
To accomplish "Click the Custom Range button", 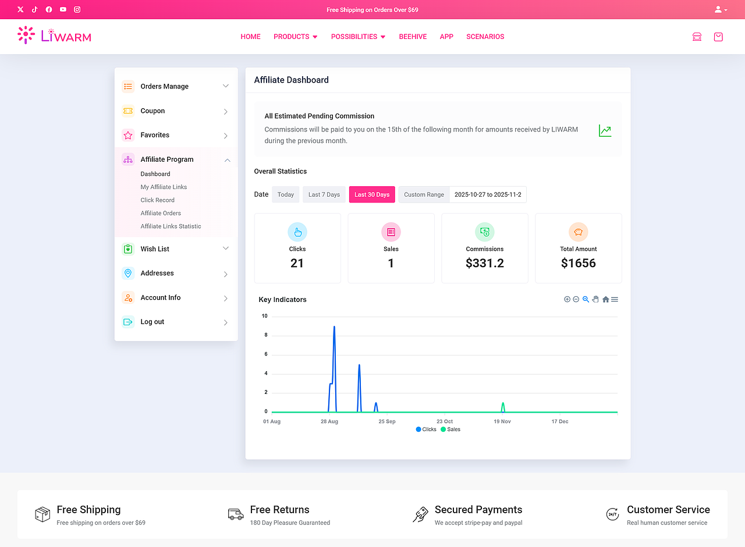I will [x=424, y=194].
